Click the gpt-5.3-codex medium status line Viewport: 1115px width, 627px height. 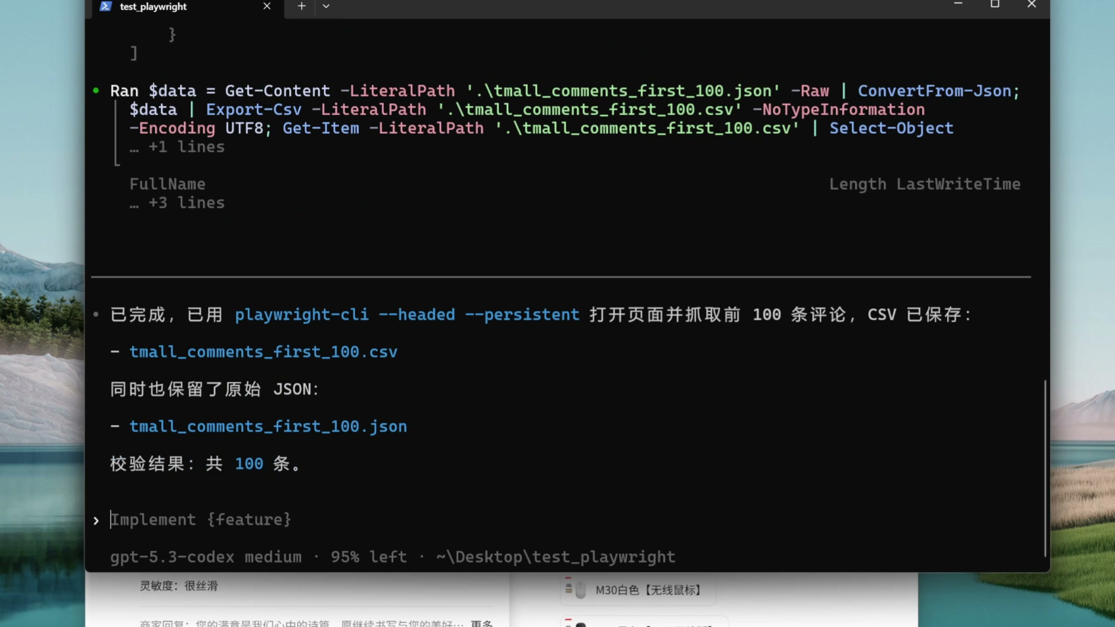click(206, 557)
